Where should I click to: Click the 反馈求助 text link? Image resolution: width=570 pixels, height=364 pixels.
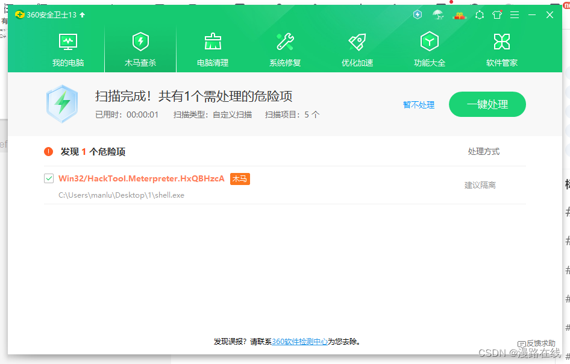pyautogui.click(x=541, y=344)
